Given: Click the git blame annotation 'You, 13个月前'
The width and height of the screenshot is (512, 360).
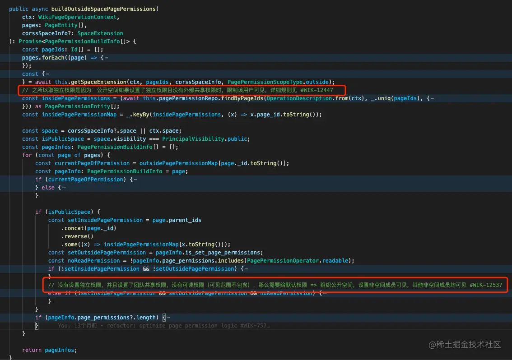Looking at the screenshot, I should point(77,326).
